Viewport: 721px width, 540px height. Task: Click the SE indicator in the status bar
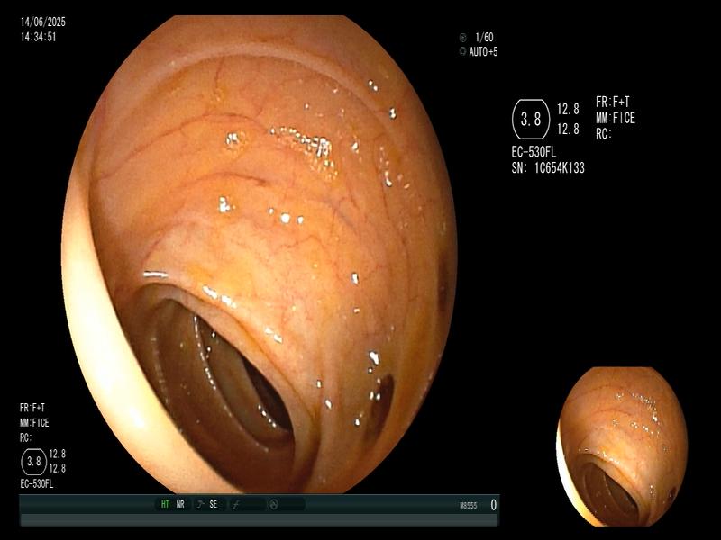tap(214, 504)
